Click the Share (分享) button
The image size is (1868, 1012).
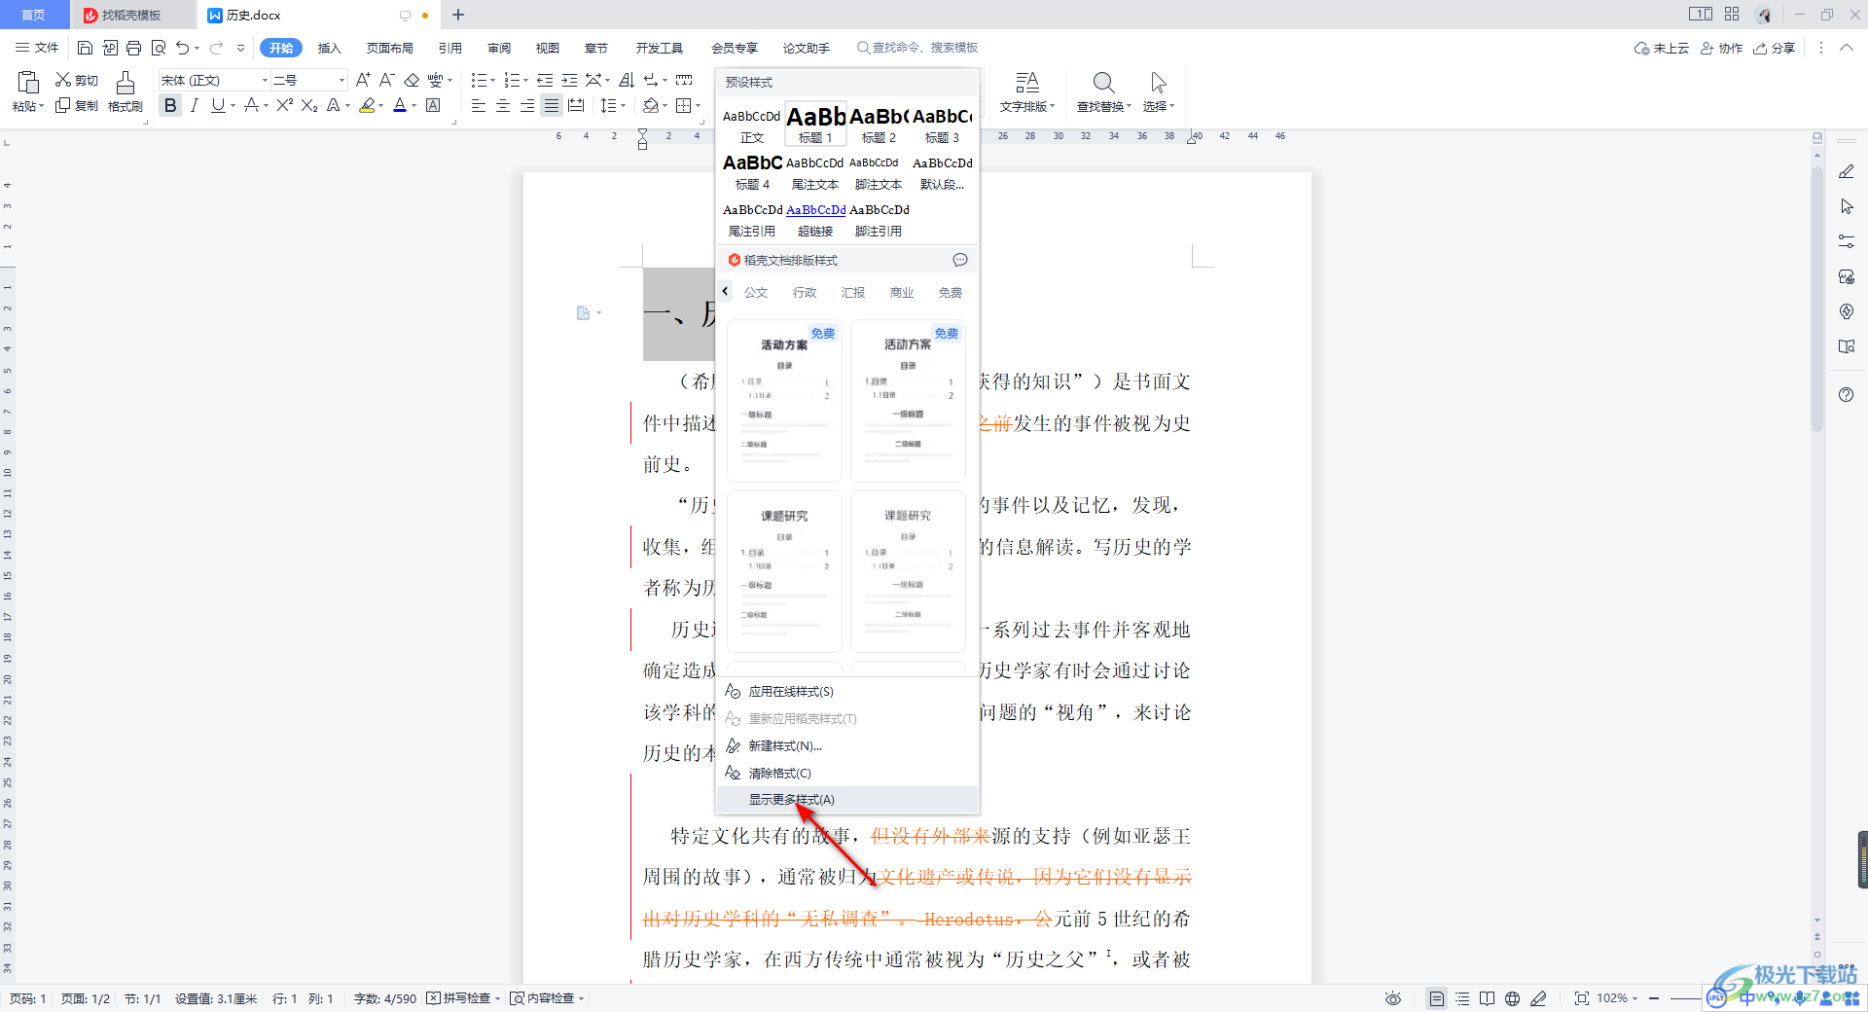click(x=1775, y=48)
